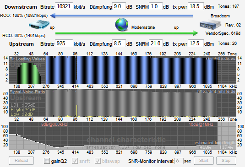245x167 pixels.
Task: Click the yellow SNR spike near tone 96
Action: (77, 111)
